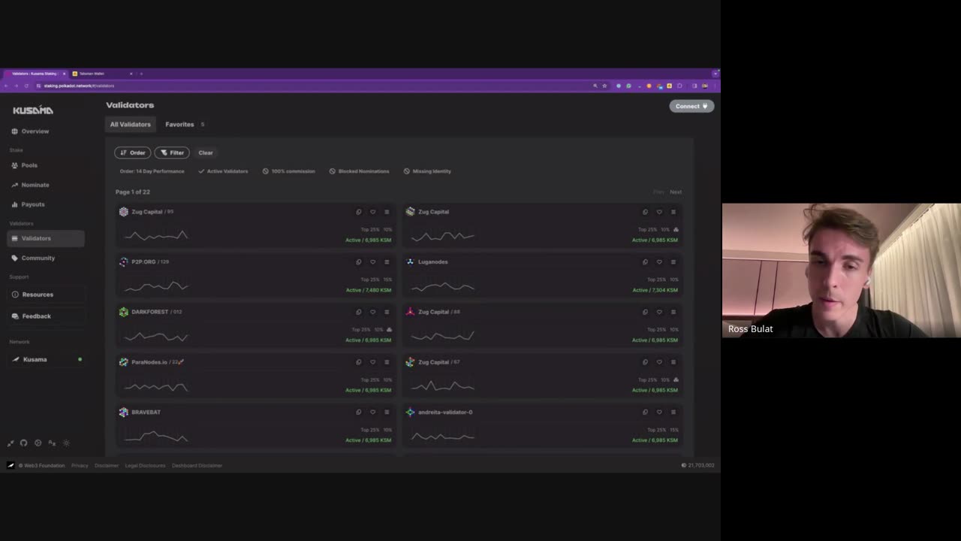Image resolution: width=961 pixels, height=541 pixels.
Task: Favorite the ParaNodes.io validator
Action: coord(373,362)
